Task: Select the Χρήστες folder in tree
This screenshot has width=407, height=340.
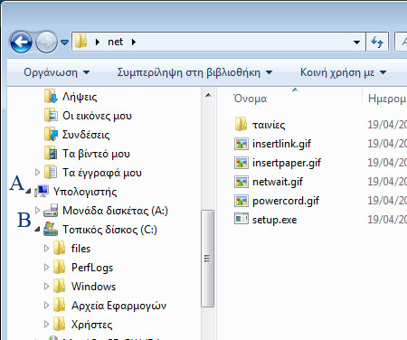Action: point(91,325)
